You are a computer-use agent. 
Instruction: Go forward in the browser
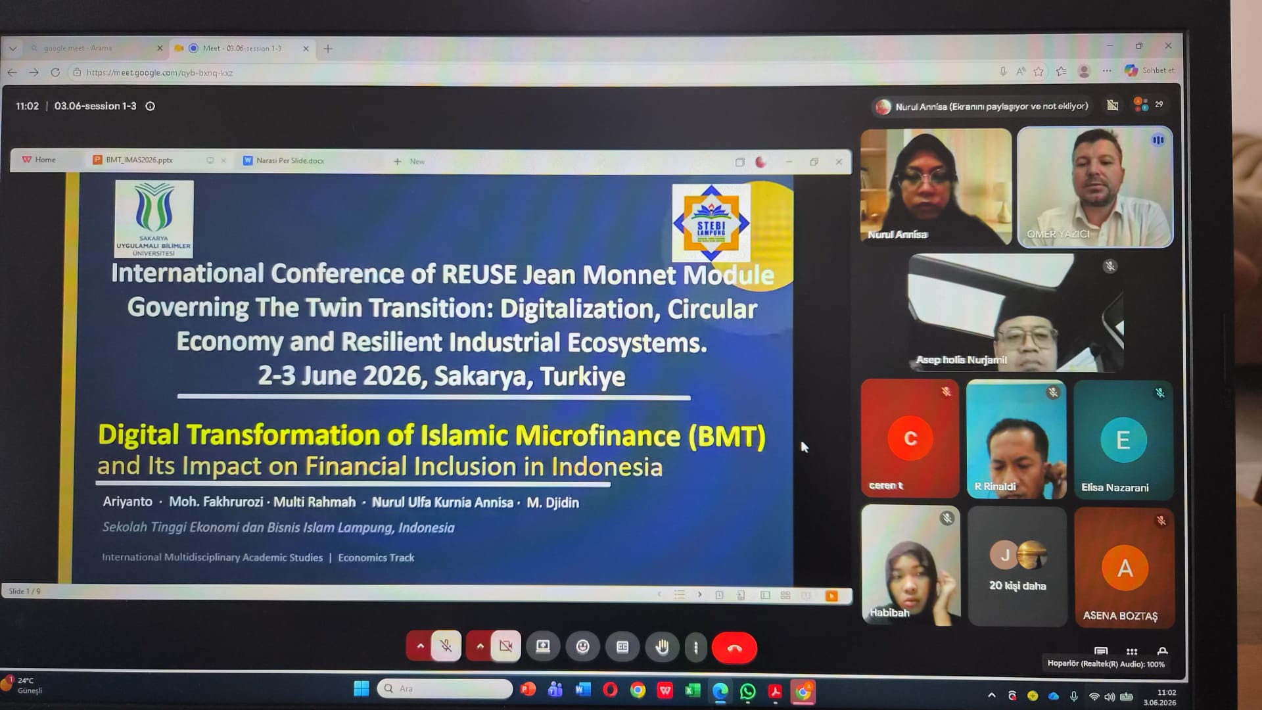click(34, 72)
